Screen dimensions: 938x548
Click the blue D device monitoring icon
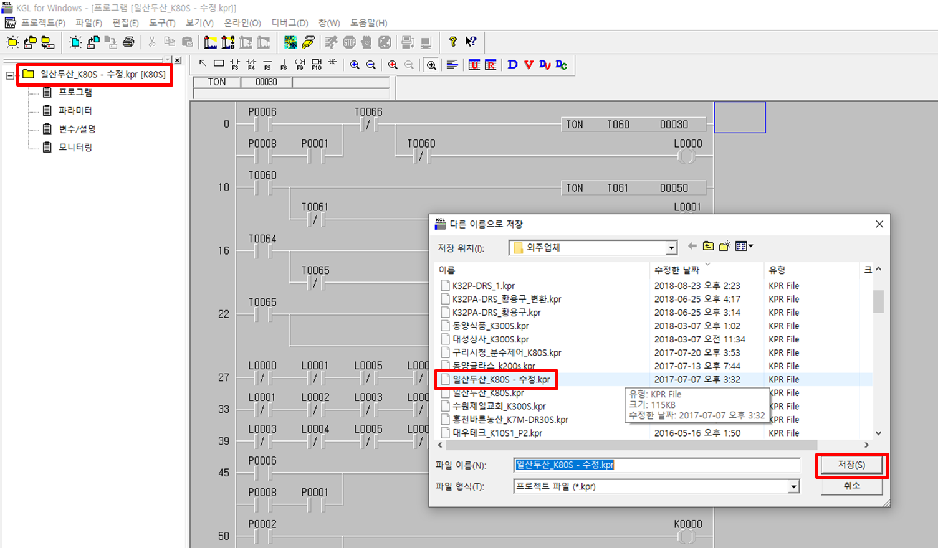tap(512, 64)
